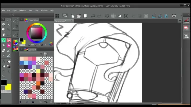Open the CLIP STUDIO four-squares launcher
191x107 pixels.
57,16
